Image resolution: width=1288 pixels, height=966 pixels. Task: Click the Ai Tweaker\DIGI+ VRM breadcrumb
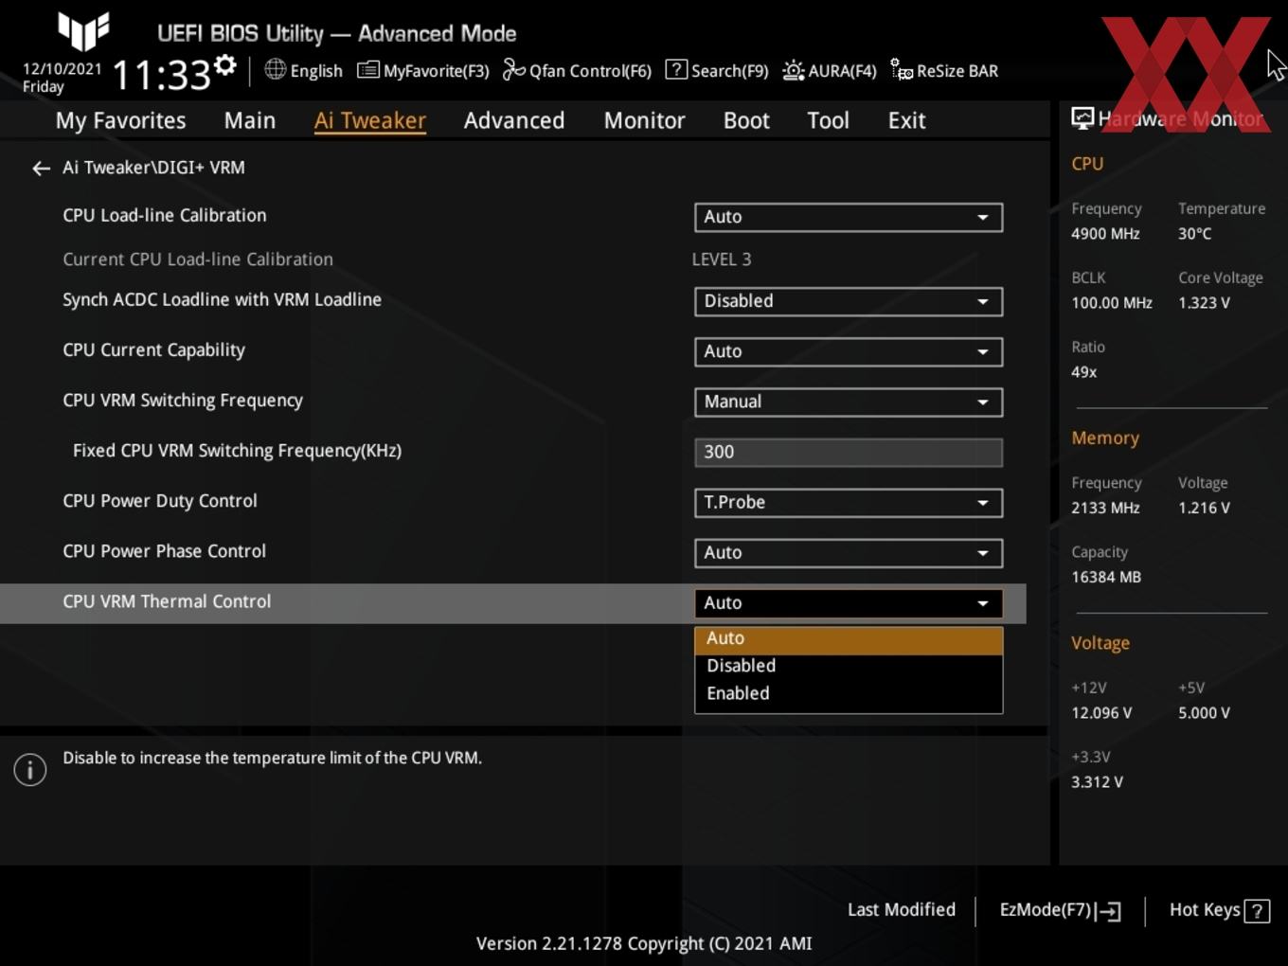click(153, 168)
